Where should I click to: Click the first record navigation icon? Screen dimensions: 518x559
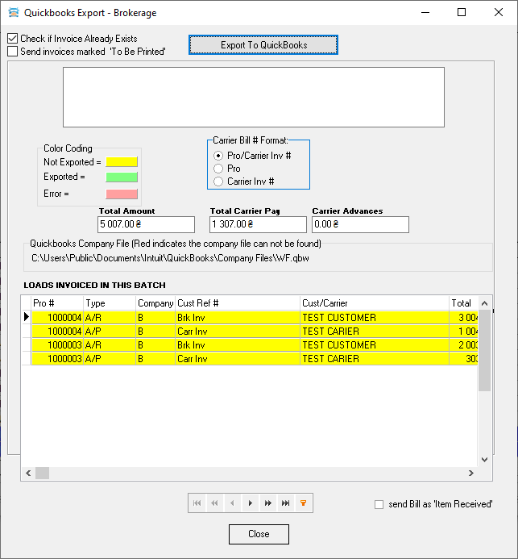click(197, 503)
